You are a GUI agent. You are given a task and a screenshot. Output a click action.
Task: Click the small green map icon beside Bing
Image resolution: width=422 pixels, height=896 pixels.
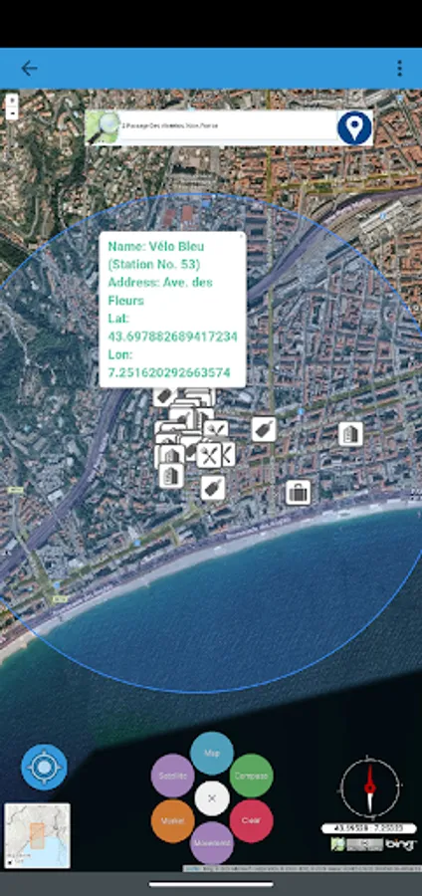pyautogui.click(x=338, y=844)
